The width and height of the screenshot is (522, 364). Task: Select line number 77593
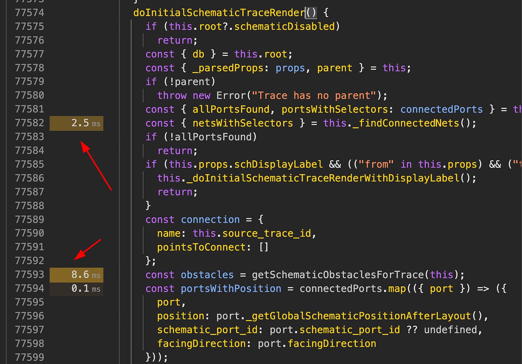[x=29, y=274]
